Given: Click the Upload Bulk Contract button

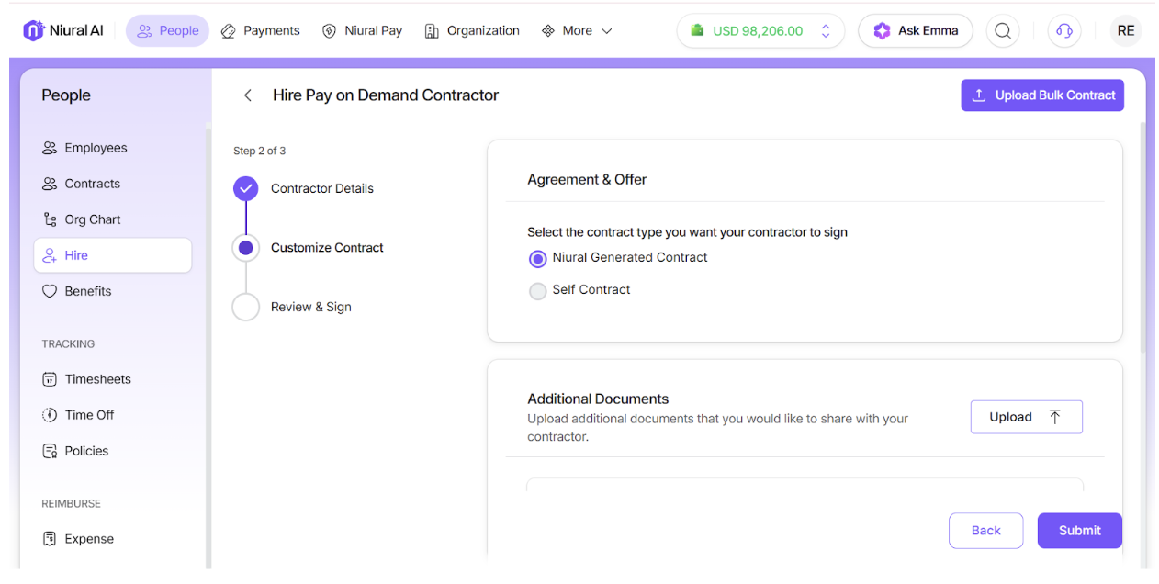Looking at the screenshot, I should (1042, 95).
